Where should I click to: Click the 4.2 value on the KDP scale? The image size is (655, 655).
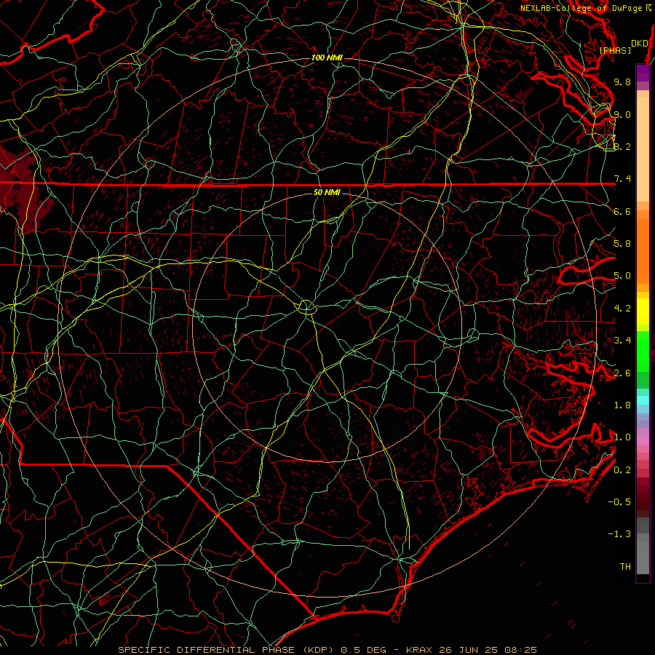point(622,309)
